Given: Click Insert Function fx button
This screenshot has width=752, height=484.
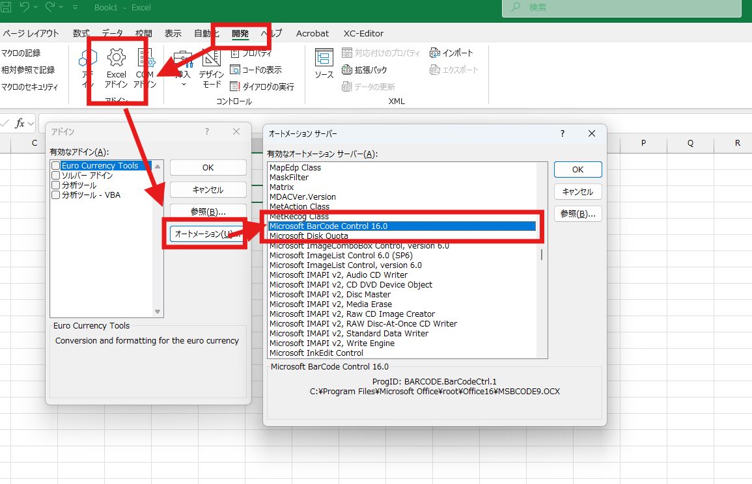Looking at the screenshot, I should [x=20, y=124].
